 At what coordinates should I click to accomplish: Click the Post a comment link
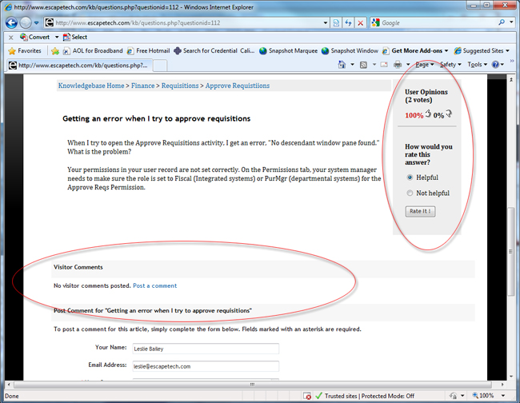click(x=155, y=285)
